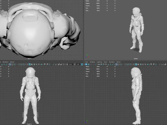Click Safe Title icon in front viewport

point(24,64)
